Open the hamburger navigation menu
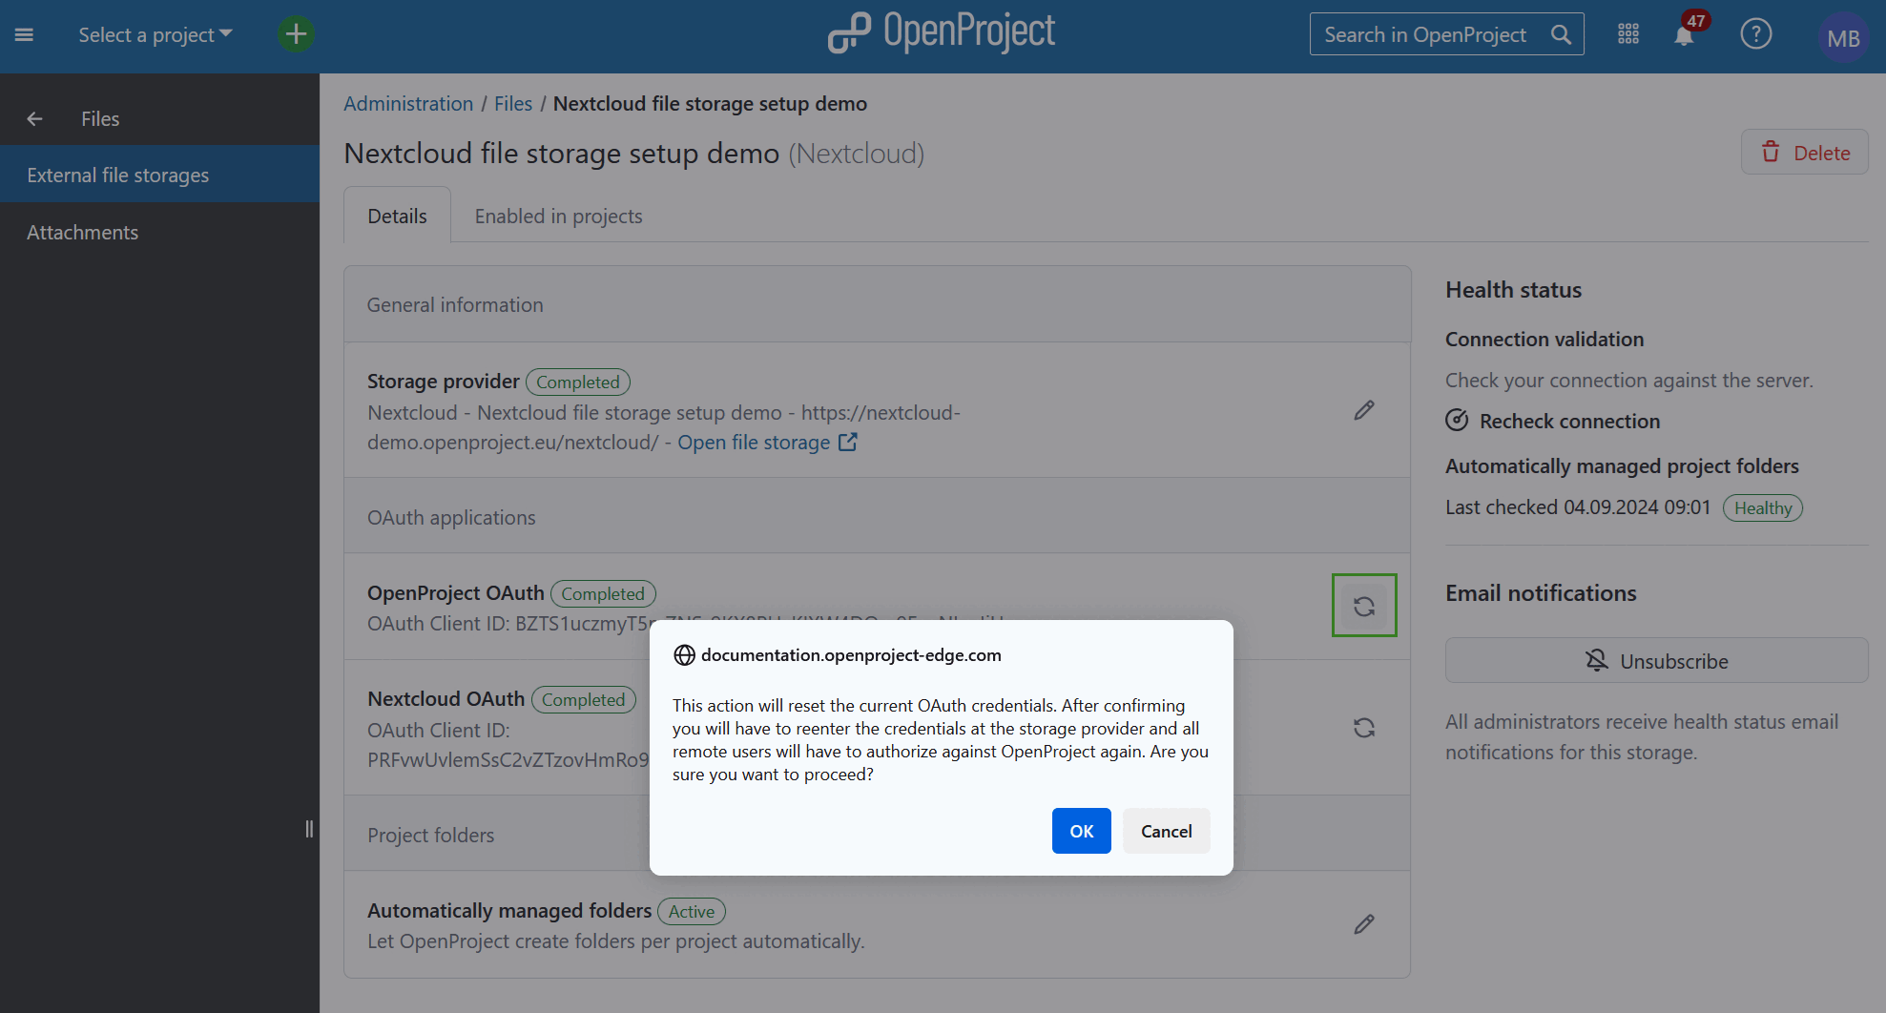Screen dimensions: 1886x1013 (24, 34)
